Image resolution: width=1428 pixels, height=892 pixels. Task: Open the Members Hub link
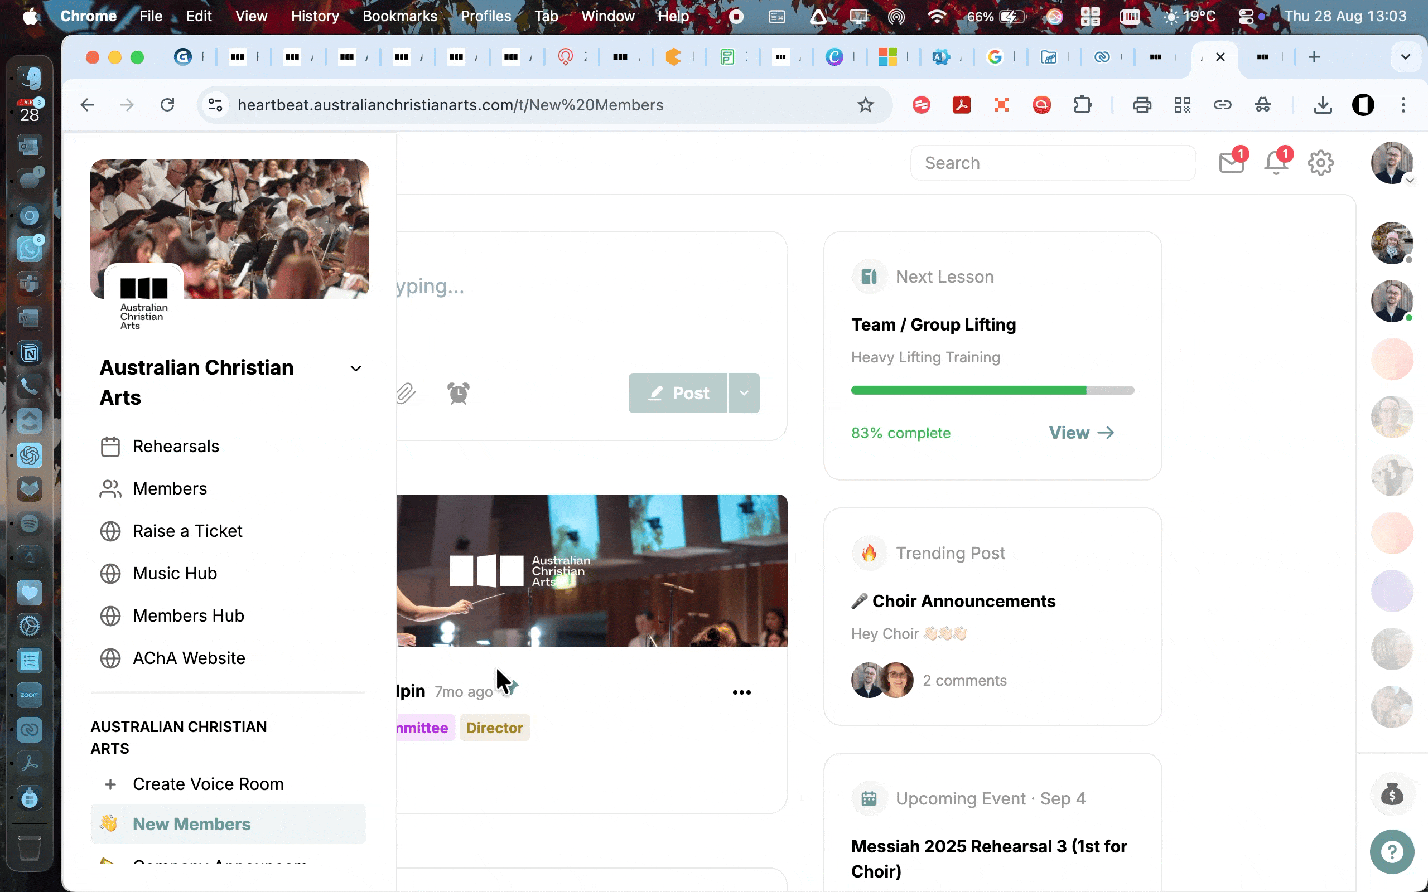188,616
